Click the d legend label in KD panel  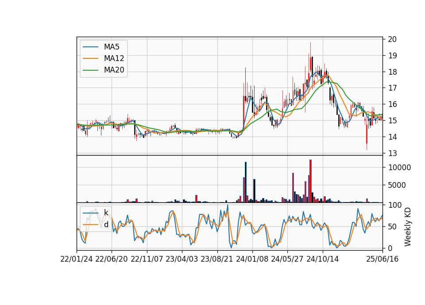(106, 225)
